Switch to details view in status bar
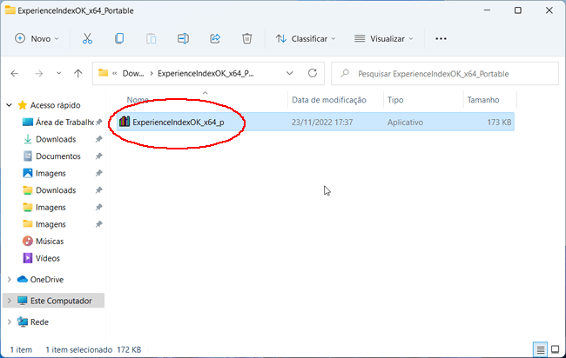 [x=542, y=349]
